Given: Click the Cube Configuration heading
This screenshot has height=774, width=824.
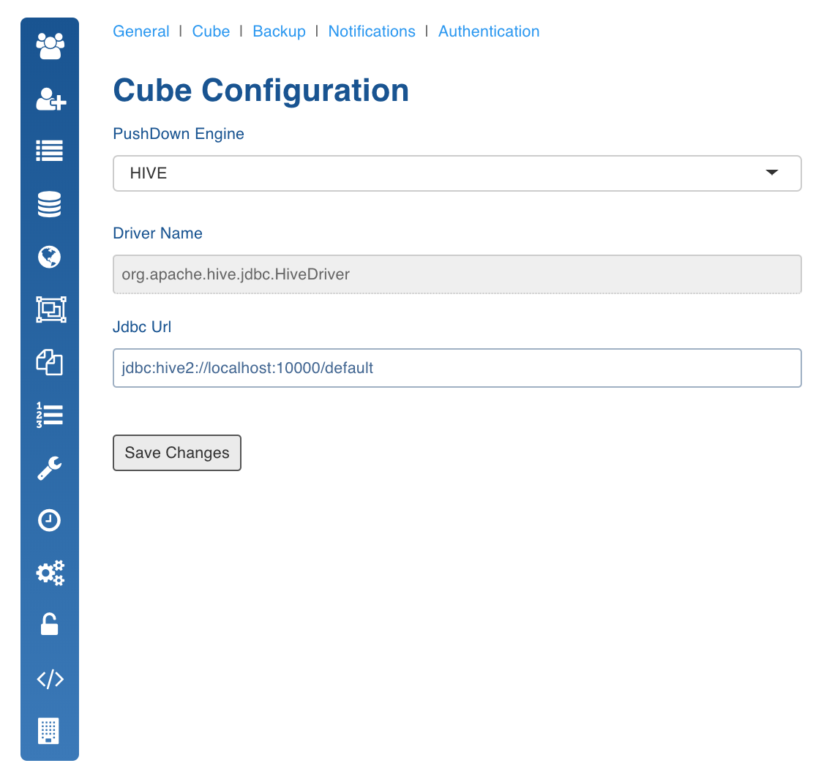Looking at the screenshot, I should pyautogui.click(x=261, y=91).
